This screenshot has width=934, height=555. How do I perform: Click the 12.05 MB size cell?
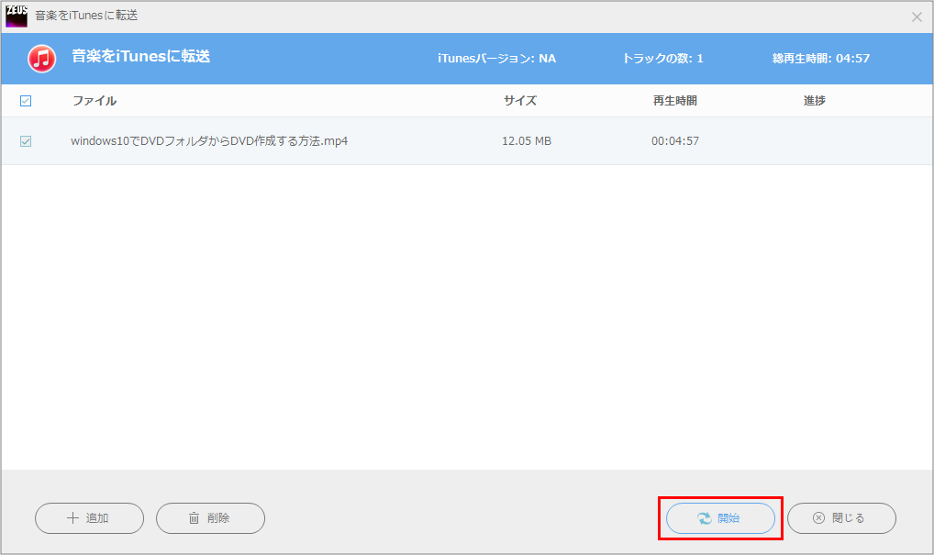tap(526, 141)
